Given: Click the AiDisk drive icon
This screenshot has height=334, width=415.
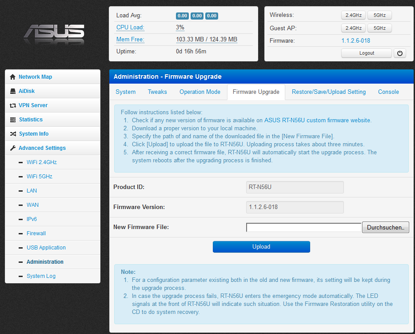Looking at the screenshot, I should [12, 91].
